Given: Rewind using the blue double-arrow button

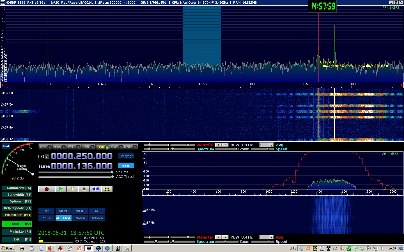Looking at the screenshot, I should point(95,189).
